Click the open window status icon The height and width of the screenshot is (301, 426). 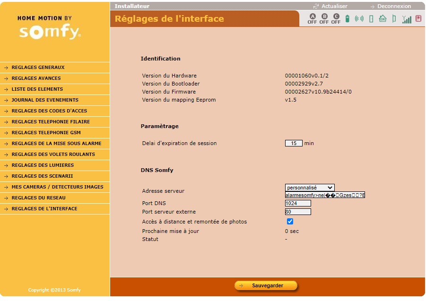pos(394,19)
